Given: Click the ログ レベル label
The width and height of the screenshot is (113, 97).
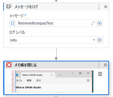Looking at the screenshot, I should point(17,32).
